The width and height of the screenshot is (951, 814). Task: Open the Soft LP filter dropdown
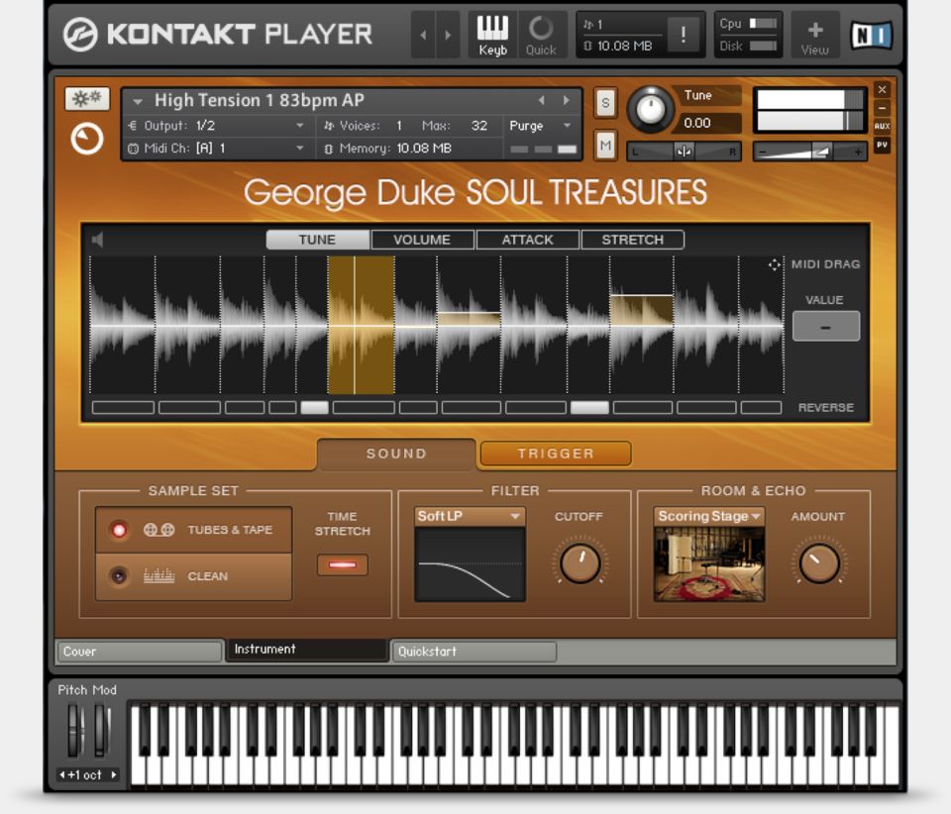click(x=470, y=516)
